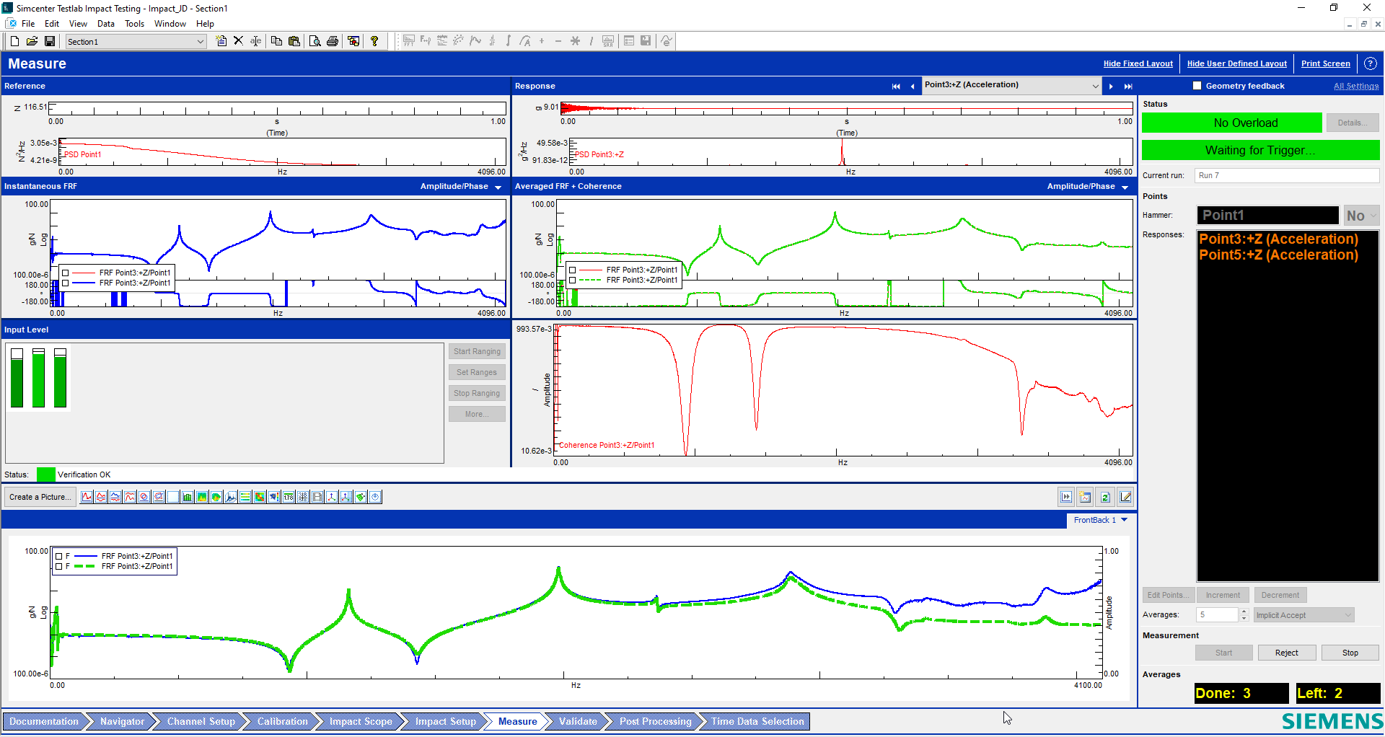Click Create a Picture button

40,497
